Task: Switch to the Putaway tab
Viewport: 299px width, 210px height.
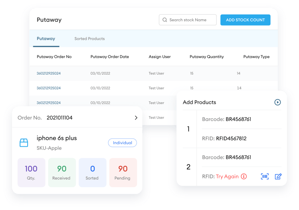Action: [46, 39]
